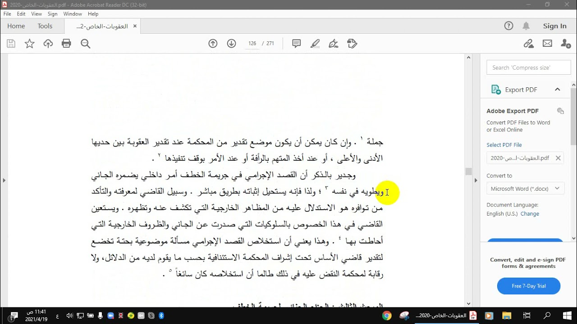Select the Highlight text pen tool
Image resolution: width=577 pixels, height=324 pixels.
click(x=315, y=44)
